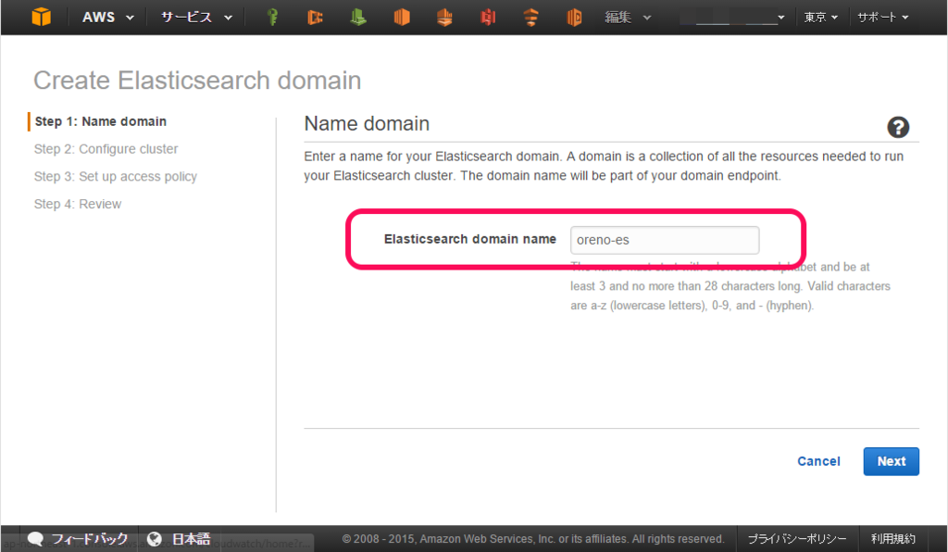Screen dimensions: 948x552
Task: Click the Name domain heading
Action: pos(367,124)
